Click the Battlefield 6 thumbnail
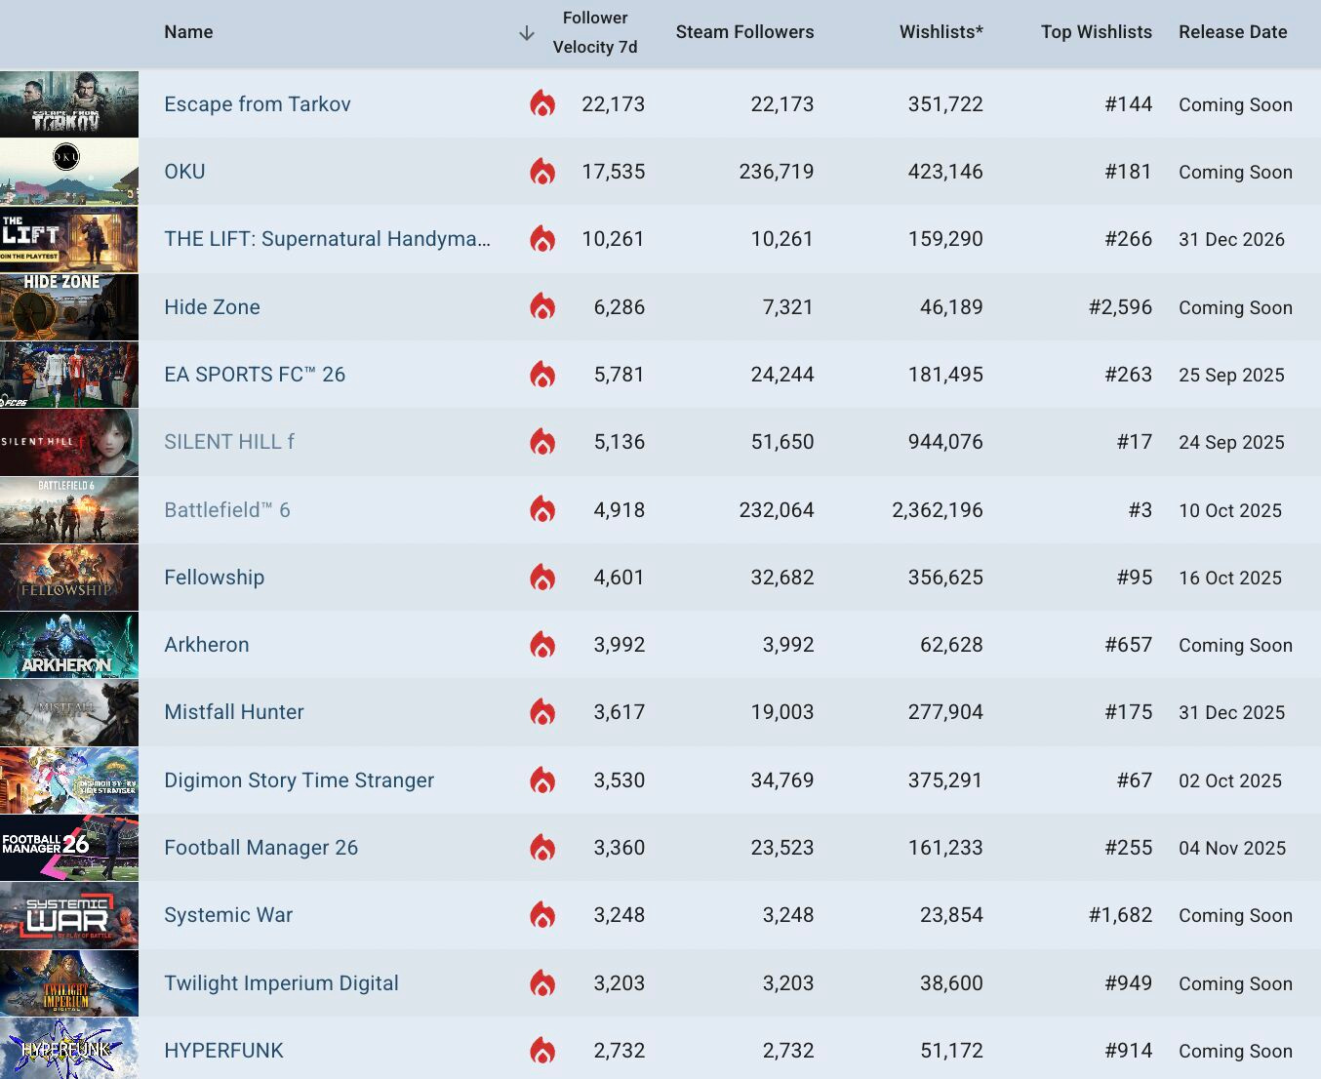Viewport: 1321px width, 1079px height. tap(69, 509)
